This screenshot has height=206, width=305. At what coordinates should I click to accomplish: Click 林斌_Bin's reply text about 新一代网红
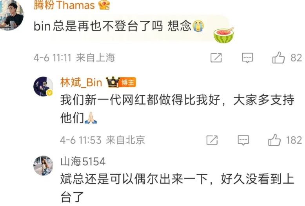click(x=177, y=109)
